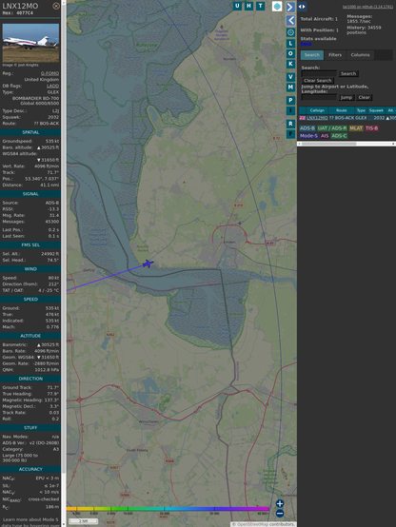Click the Clear Search button
Viewport: 396px width, 527px height.
(317, 81)
